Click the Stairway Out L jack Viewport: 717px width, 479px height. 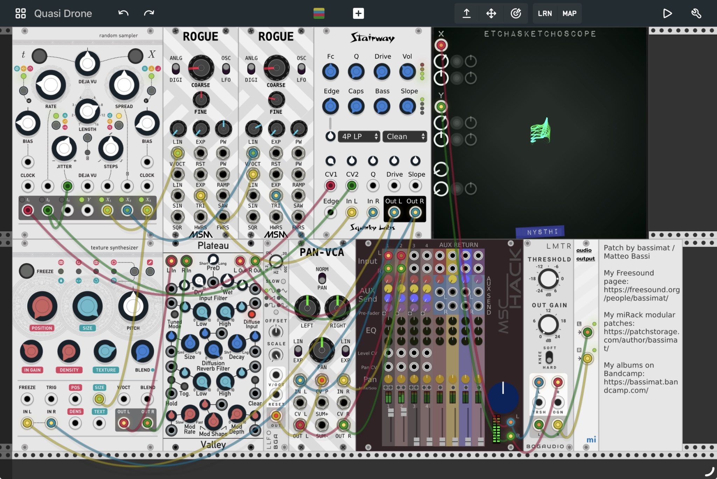(x=394, y=212)
